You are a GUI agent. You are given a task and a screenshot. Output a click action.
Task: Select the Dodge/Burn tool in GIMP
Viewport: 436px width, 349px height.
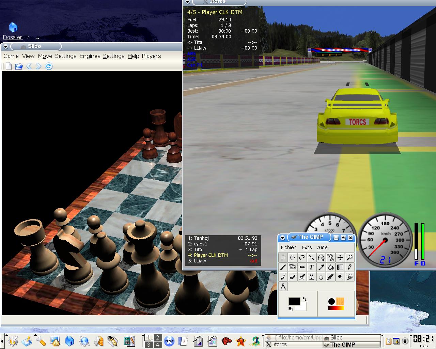[340, 277]
